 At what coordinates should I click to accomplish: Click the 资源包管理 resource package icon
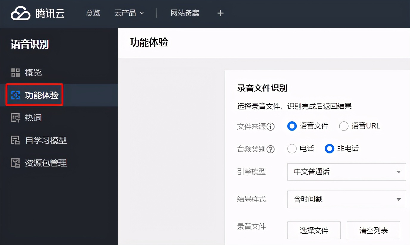tap(15, 163)
